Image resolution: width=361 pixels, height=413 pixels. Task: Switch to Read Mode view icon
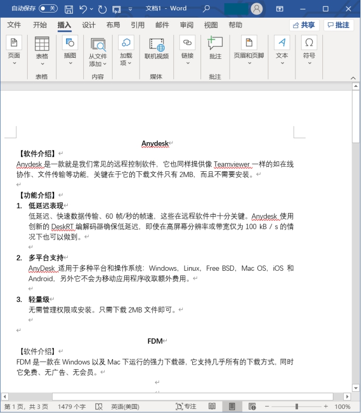[212, 406]
